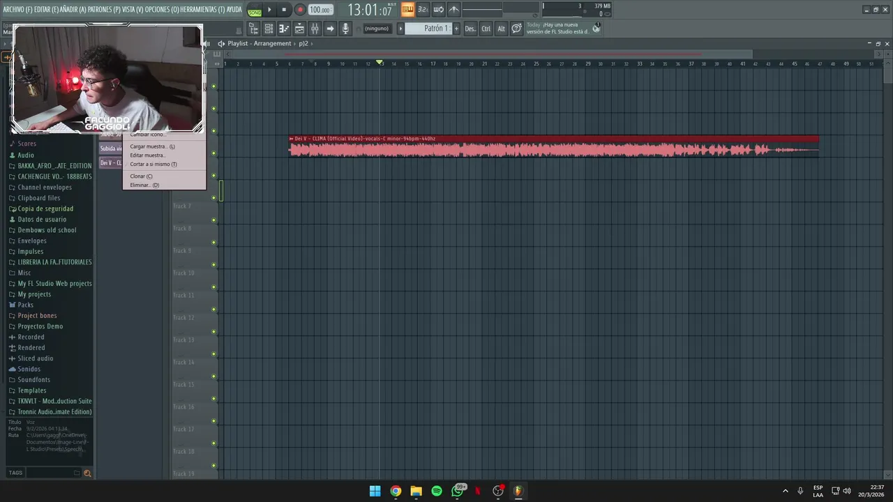893x502 pixels.
Task: Click the Ctrl button
Action: pos(486,29)
